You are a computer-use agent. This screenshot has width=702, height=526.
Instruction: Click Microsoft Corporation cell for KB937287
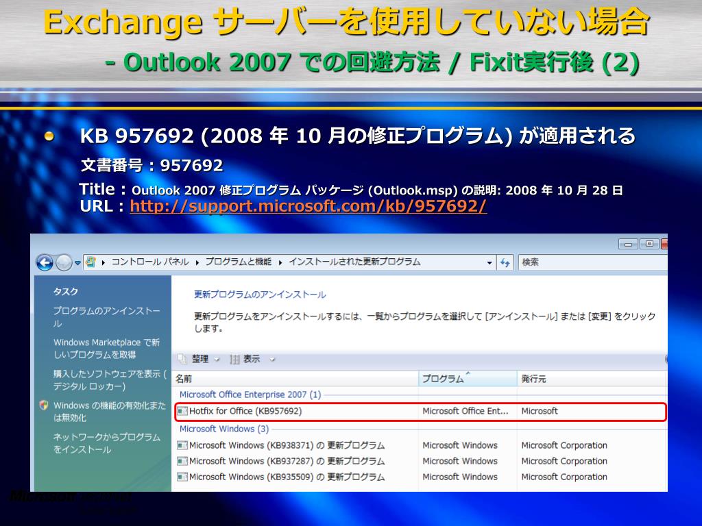[x=564, y=461]
